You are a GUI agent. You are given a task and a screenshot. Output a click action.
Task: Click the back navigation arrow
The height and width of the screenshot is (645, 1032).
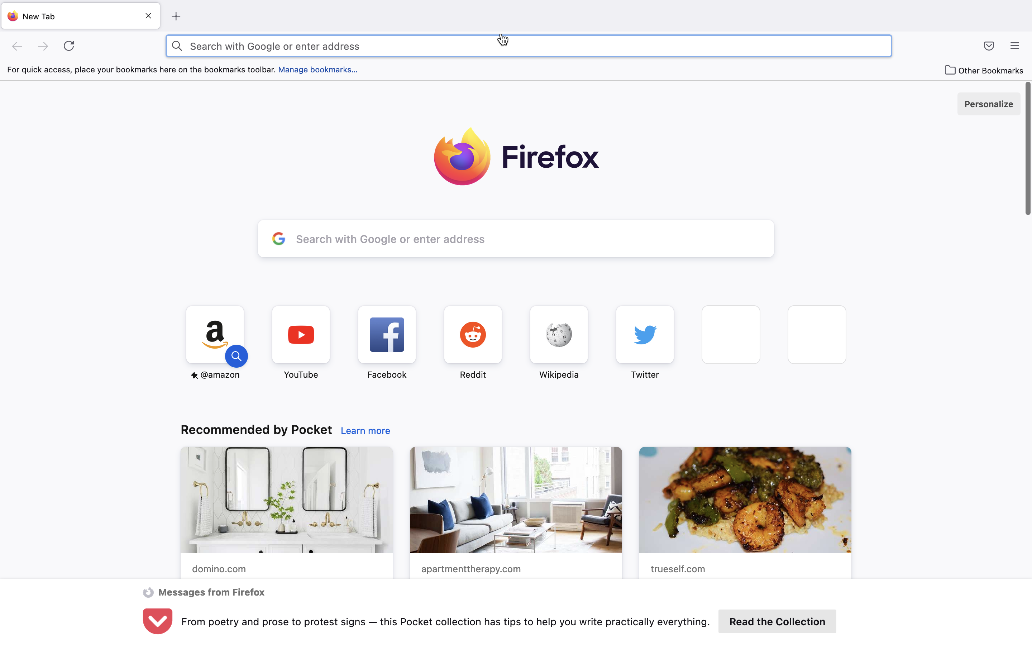click(x=16, y=46)
